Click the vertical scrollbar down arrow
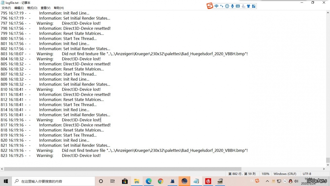This screenshot has height=186, width=330. coord(328,165)
